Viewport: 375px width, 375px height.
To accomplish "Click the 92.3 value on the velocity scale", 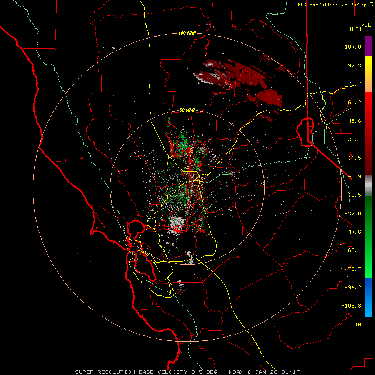I will click(x=355, y=65).
